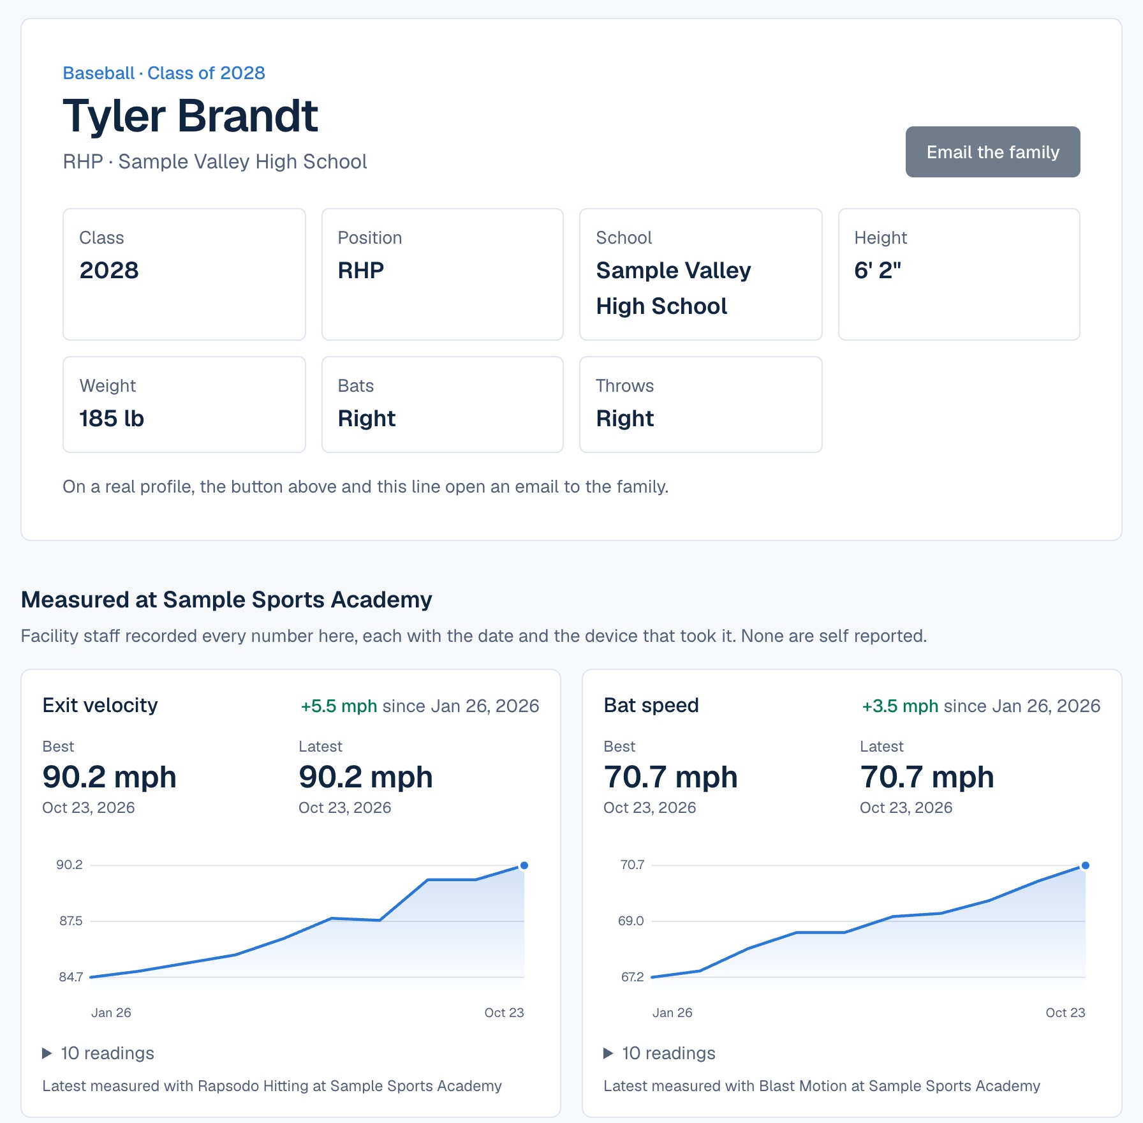Click the "Oct 23" axis label under Bat speed chart
The image size is (1143, 1123).
[x=1065, y=1013]
